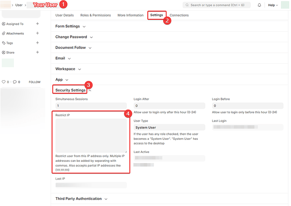Expand the Third Party Authentication section

pyautogui.click(x=81, y=198)
